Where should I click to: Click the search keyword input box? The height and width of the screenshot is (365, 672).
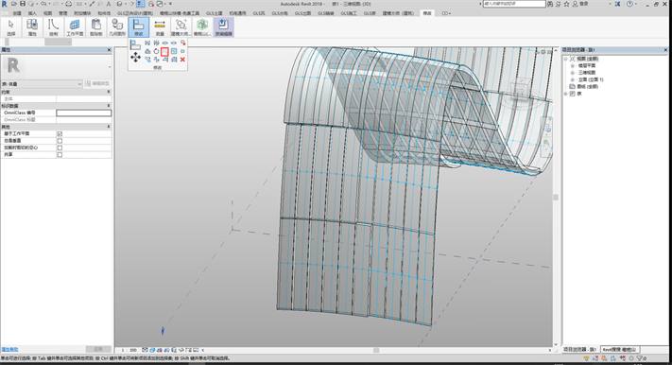(x=514, y=4)
